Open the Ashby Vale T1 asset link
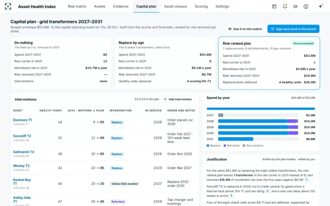 [x=22, y=199]
